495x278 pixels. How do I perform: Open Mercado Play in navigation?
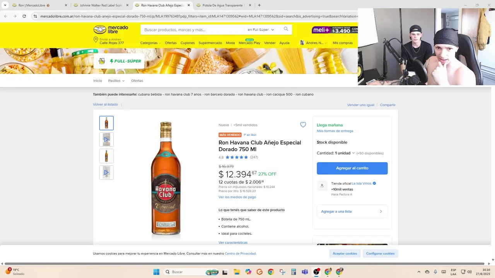tap(249, 43)
